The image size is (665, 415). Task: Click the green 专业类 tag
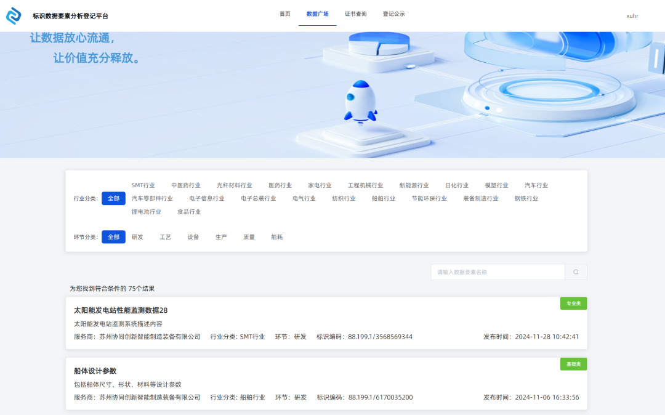pos(573,303)
